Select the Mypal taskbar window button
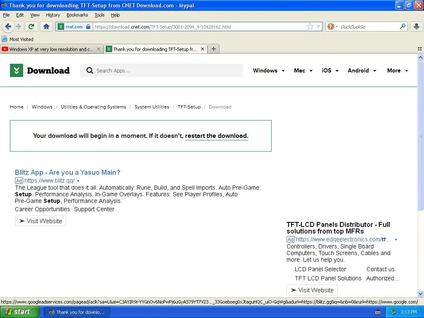Image resolution: width=424 pixels, height=318 pixels. click(77, 312)
